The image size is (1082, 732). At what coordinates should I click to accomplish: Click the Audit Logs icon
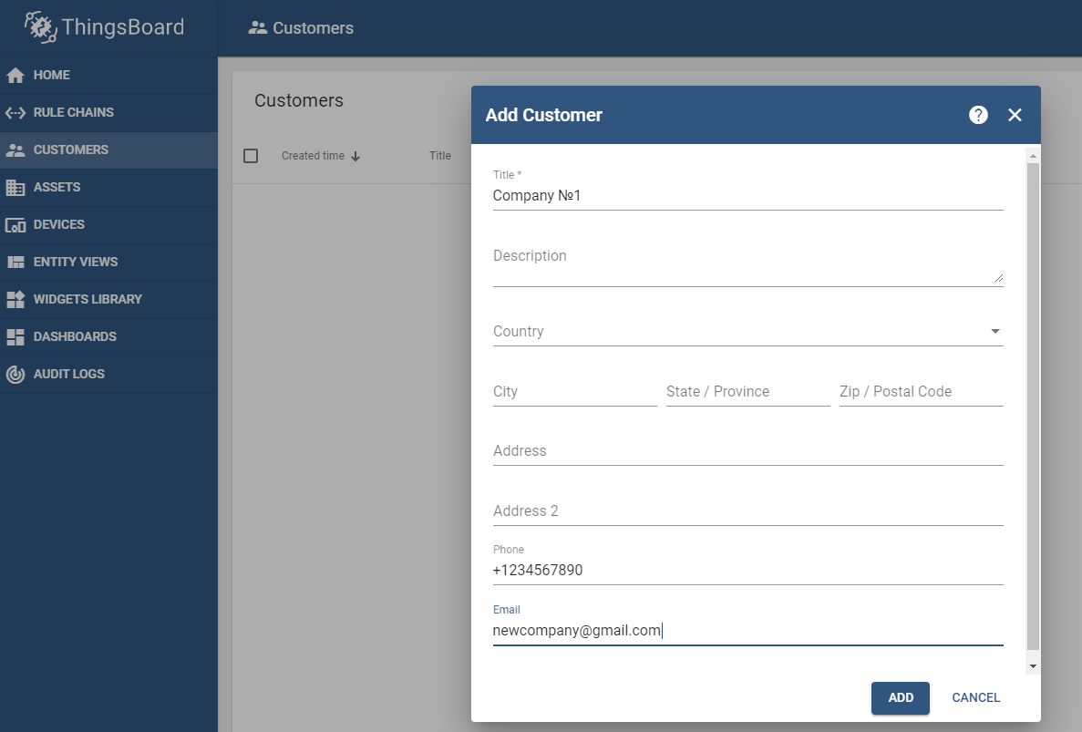click(x=15, y=375)
